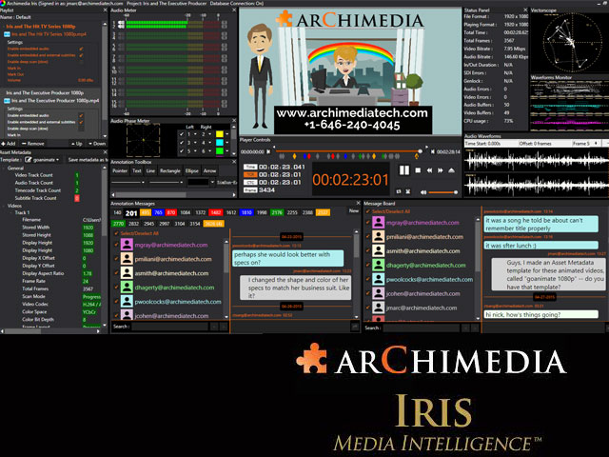Open Left channel 1 dropdown in Phase Meter
Viewport: 609px width, 457px height.
pyautogui.click(x=195, y=134)
